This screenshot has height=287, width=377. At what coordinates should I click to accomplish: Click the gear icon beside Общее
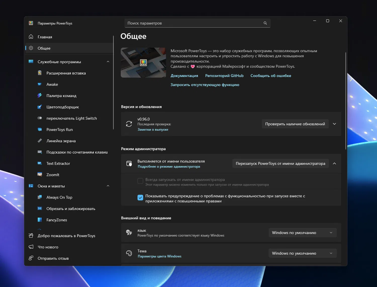(31, 48)
